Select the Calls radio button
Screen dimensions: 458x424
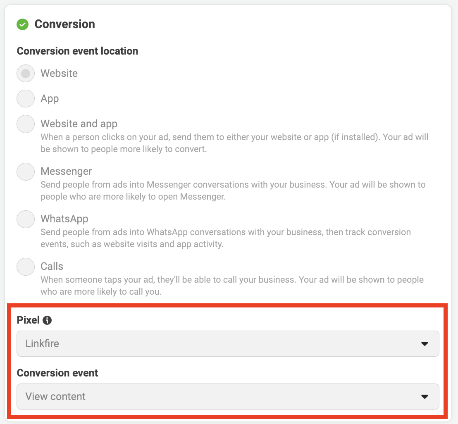(26, 267)
